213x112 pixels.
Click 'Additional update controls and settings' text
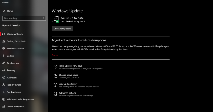coord(76,96)
